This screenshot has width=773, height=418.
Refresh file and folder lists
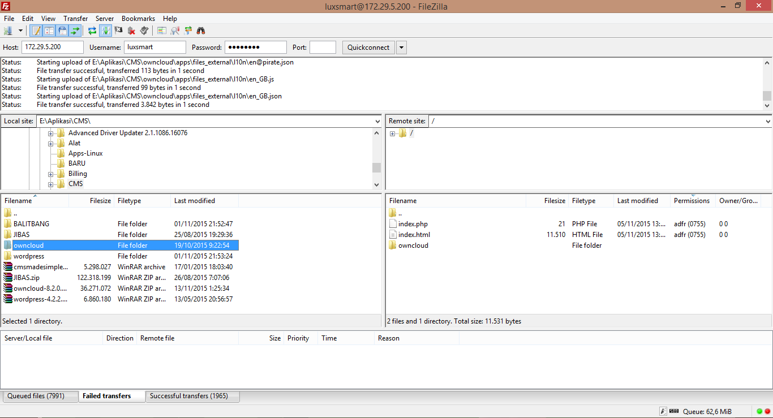pos(92,31)
